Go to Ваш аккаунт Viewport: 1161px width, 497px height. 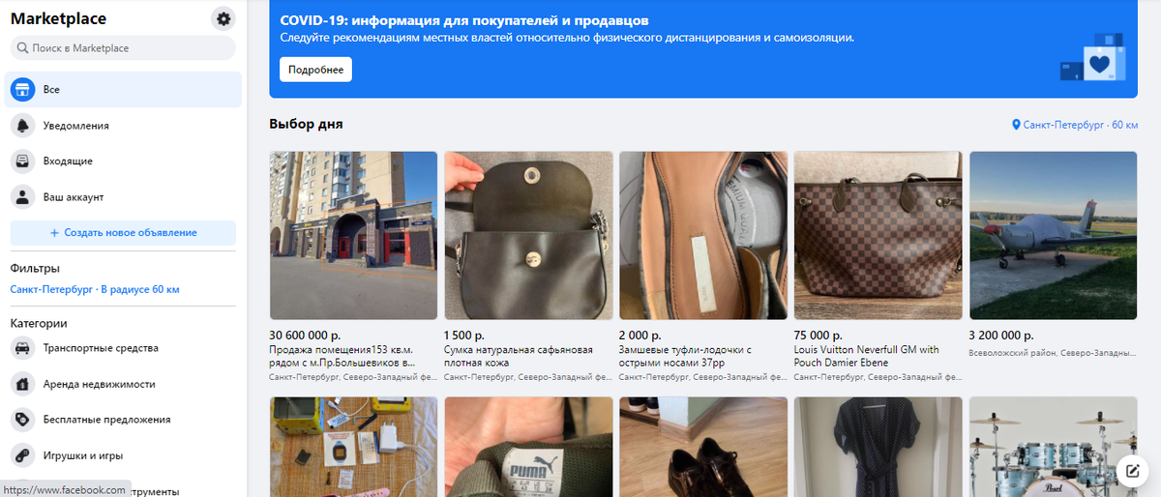click(x=123, y=196)
